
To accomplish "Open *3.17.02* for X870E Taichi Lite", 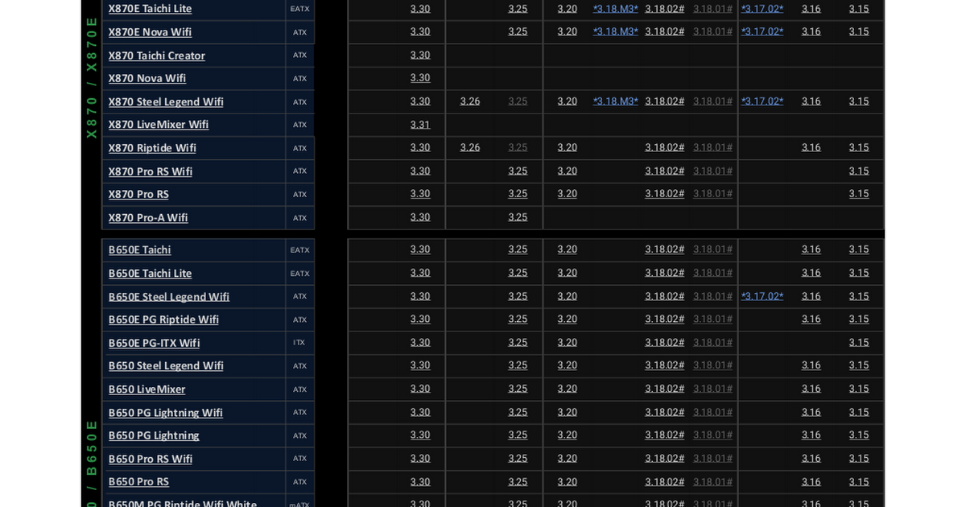I will (762, 9).
